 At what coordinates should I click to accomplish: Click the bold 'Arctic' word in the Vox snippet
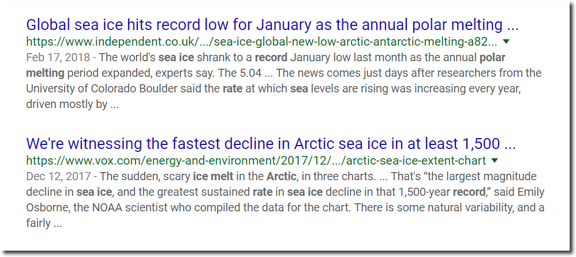(x=282, y=177)
